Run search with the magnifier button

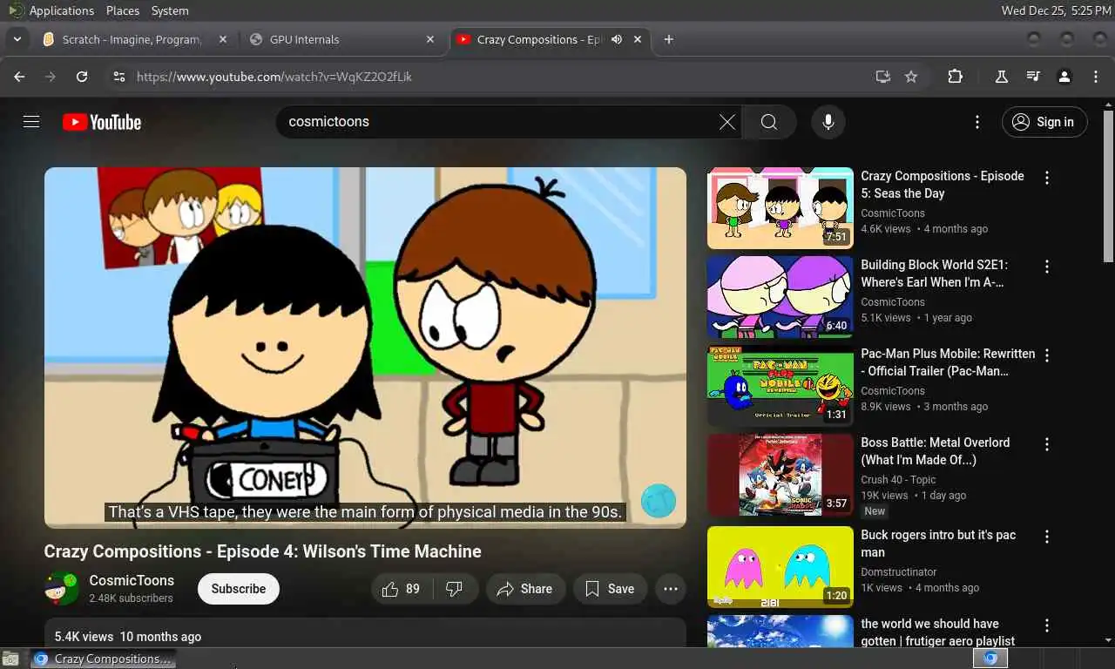[x=769, y=122]
